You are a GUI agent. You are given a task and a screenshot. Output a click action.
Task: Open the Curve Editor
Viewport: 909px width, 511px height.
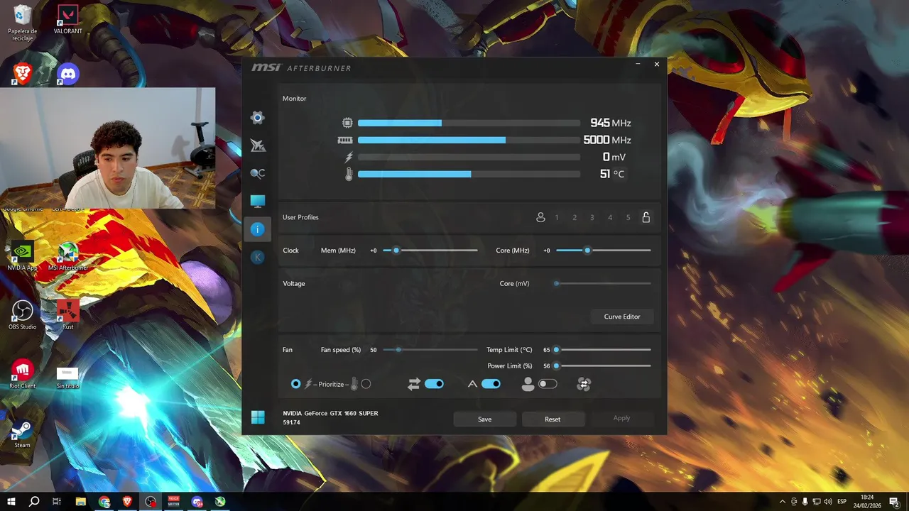[622, 317]
